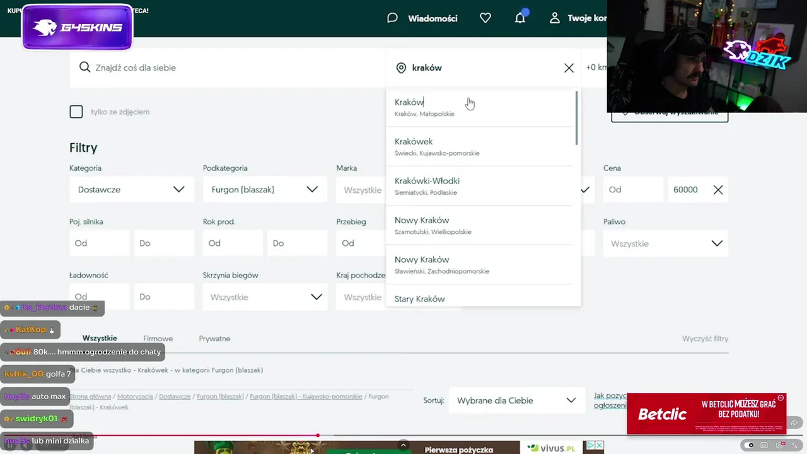Click Przebieg Od field
The height and width of the screenshot is (454, 807).
coord(361,243)
